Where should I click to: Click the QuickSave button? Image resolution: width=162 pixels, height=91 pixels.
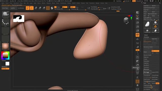(119, 1)
